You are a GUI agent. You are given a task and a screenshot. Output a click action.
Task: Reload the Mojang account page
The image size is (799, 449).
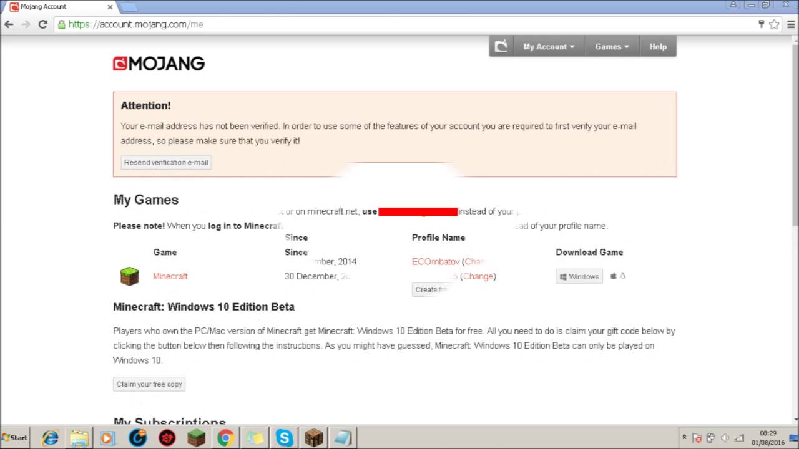(42, 24)
